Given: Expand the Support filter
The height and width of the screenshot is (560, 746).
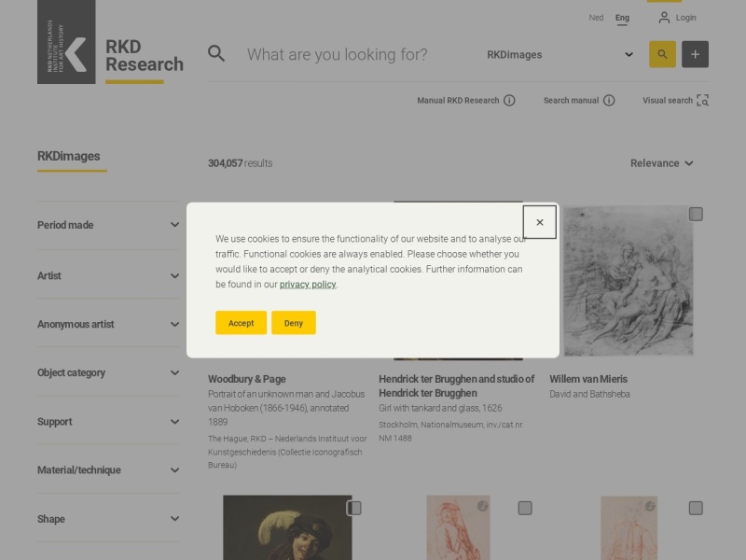Looking at the screenshot, I should point(108,422).
